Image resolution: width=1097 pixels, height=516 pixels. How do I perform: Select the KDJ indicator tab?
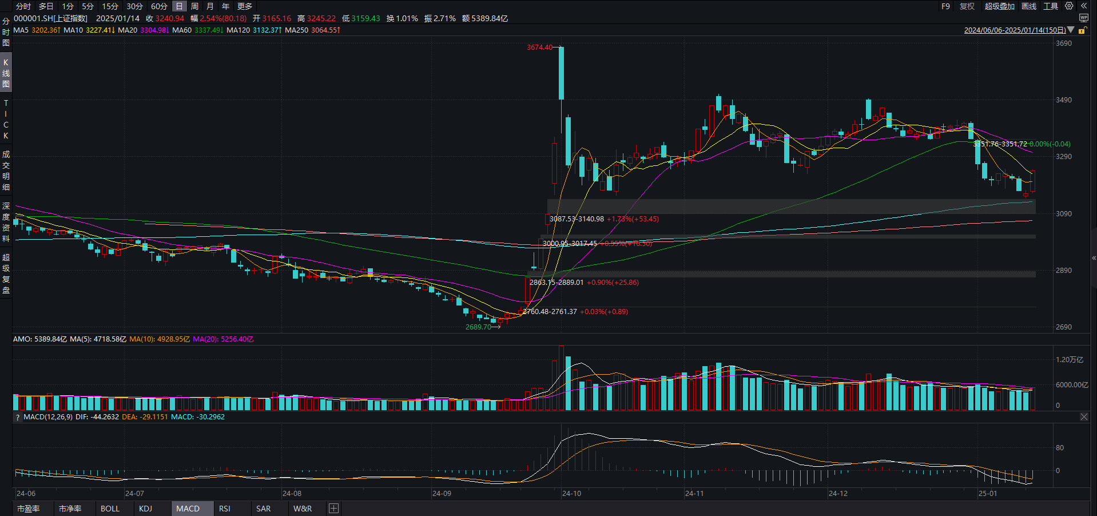point(146,509)
